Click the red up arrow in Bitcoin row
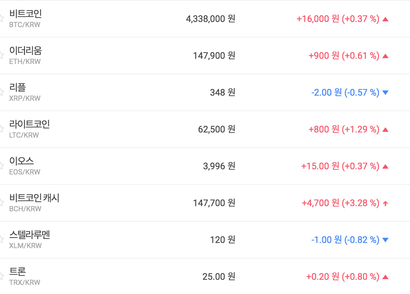The height and width of the screenshot is (294, 410). (385, 19)
